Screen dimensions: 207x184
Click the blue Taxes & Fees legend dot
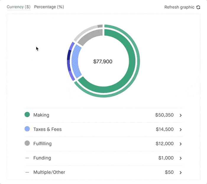click(x=27, y=129)
